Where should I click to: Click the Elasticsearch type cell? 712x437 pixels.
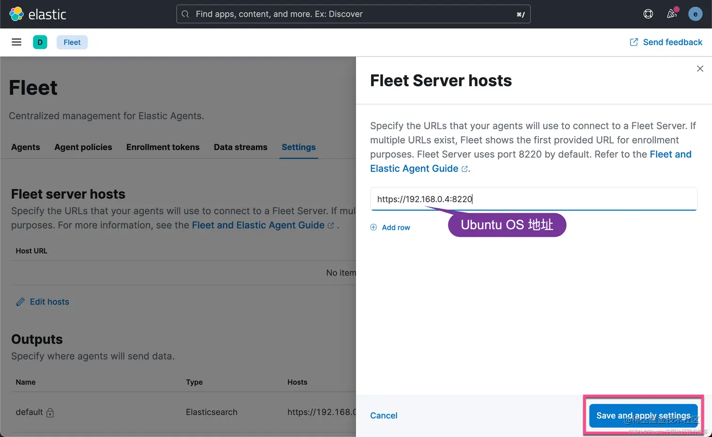tap(211, 413)
